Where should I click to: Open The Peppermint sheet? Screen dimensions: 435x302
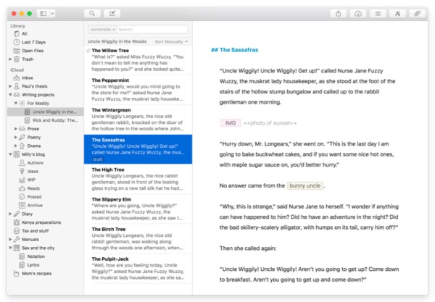(138, 90)
